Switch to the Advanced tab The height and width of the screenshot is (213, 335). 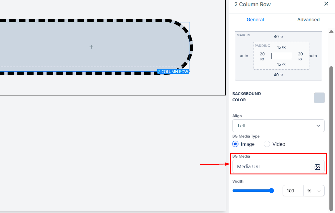308,20
